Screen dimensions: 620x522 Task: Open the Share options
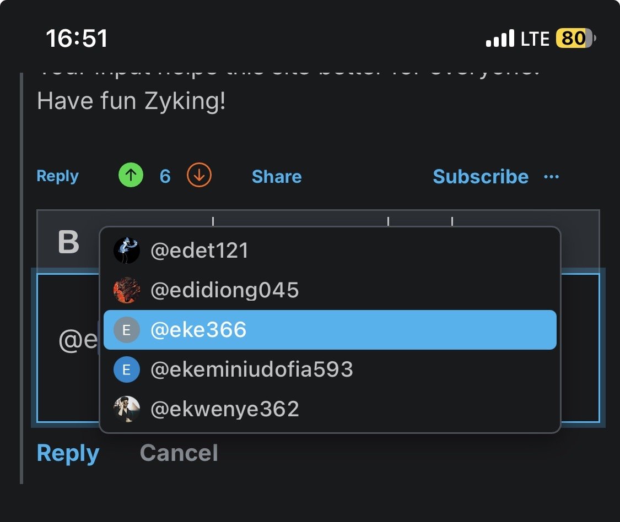pos(276,176)
